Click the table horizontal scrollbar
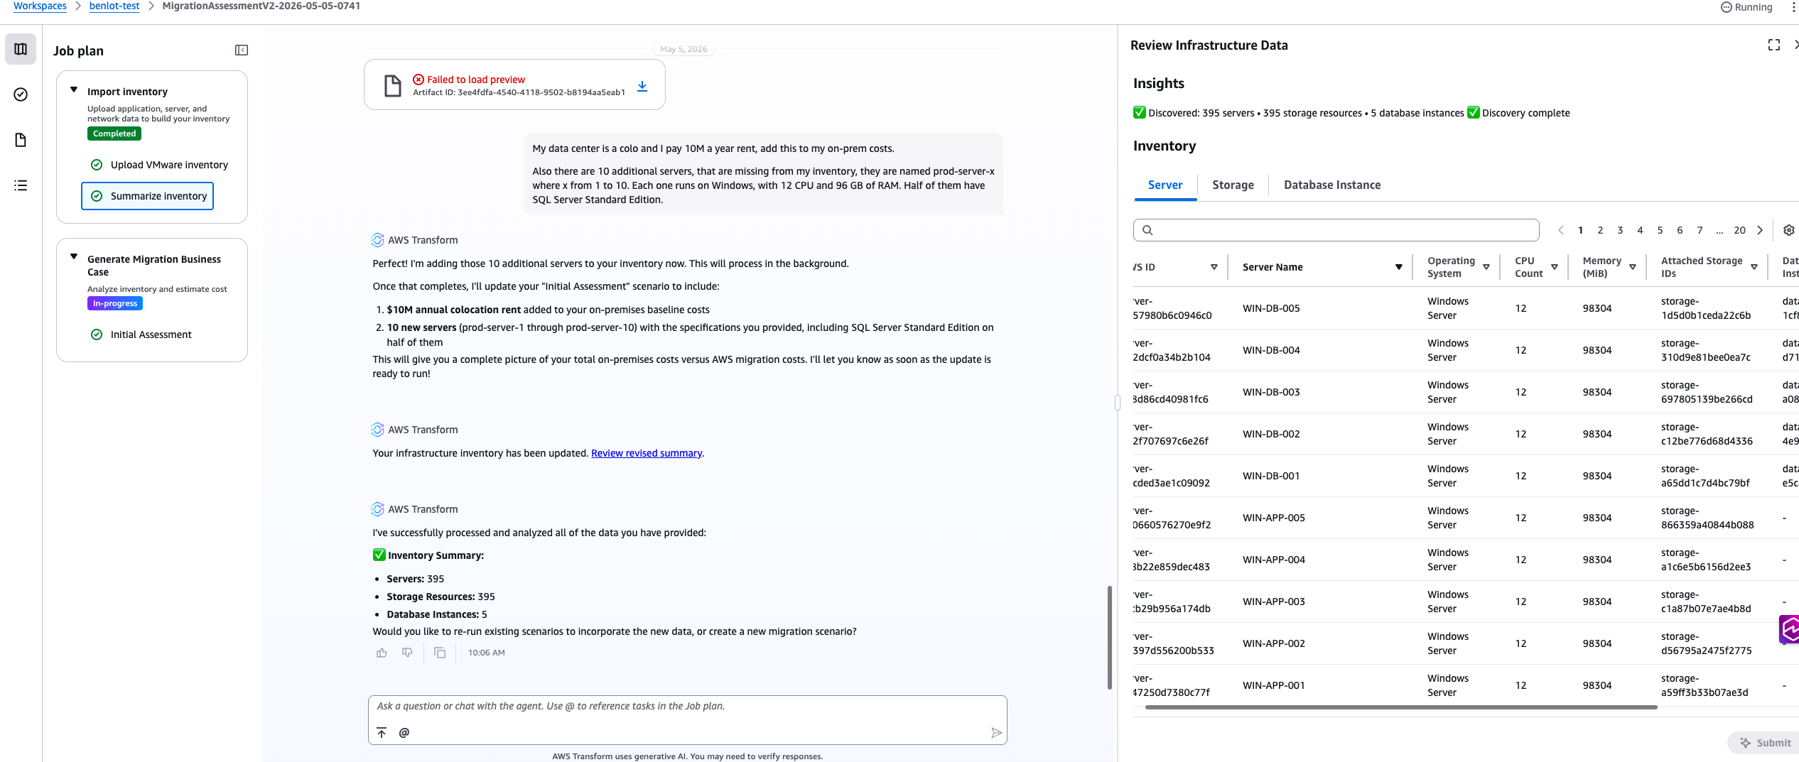Viewport: 1799px width, 762px height. point(1401,707)
